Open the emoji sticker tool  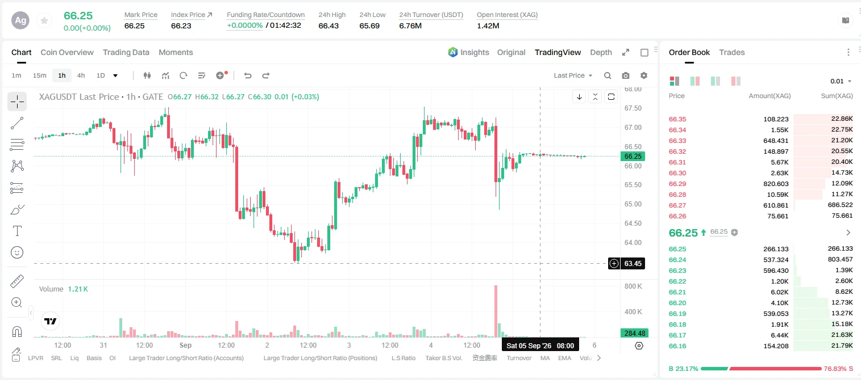tap(17, 252)
